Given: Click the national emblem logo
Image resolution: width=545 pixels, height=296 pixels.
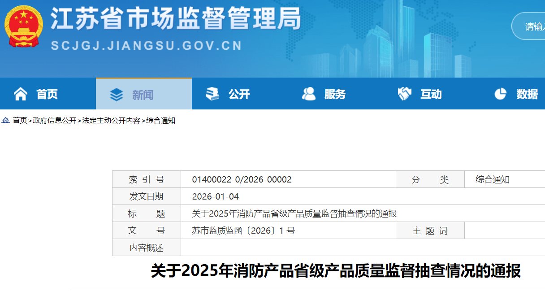Looking at the screenshot, I should tap(24, 27).
